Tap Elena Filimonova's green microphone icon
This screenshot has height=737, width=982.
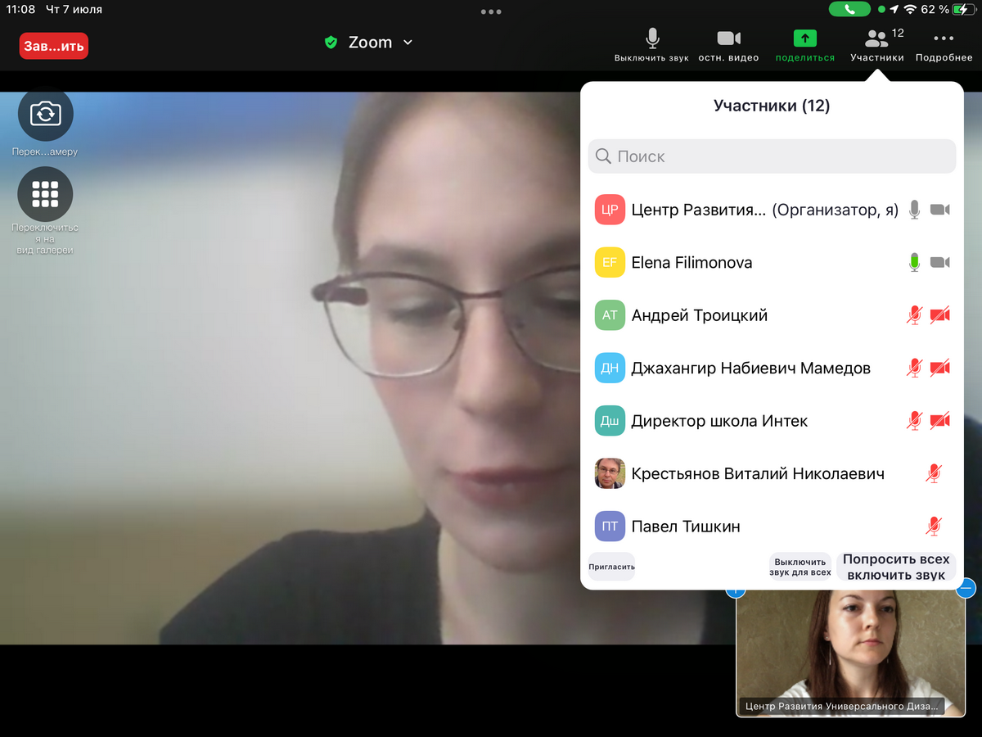(915, 263)
